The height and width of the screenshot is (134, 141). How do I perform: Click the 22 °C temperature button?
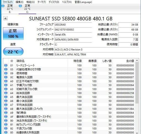pyautogui.click(x=13, y=51)
